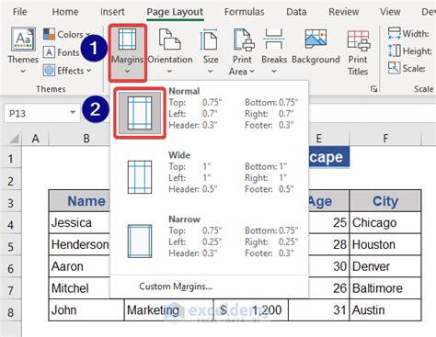The height and width of the screenshot is (337, 436).
Task: Click the Print Titles icon
Action: tap(359, 40)
